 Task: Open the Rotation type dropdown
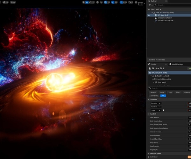(156, 107)
